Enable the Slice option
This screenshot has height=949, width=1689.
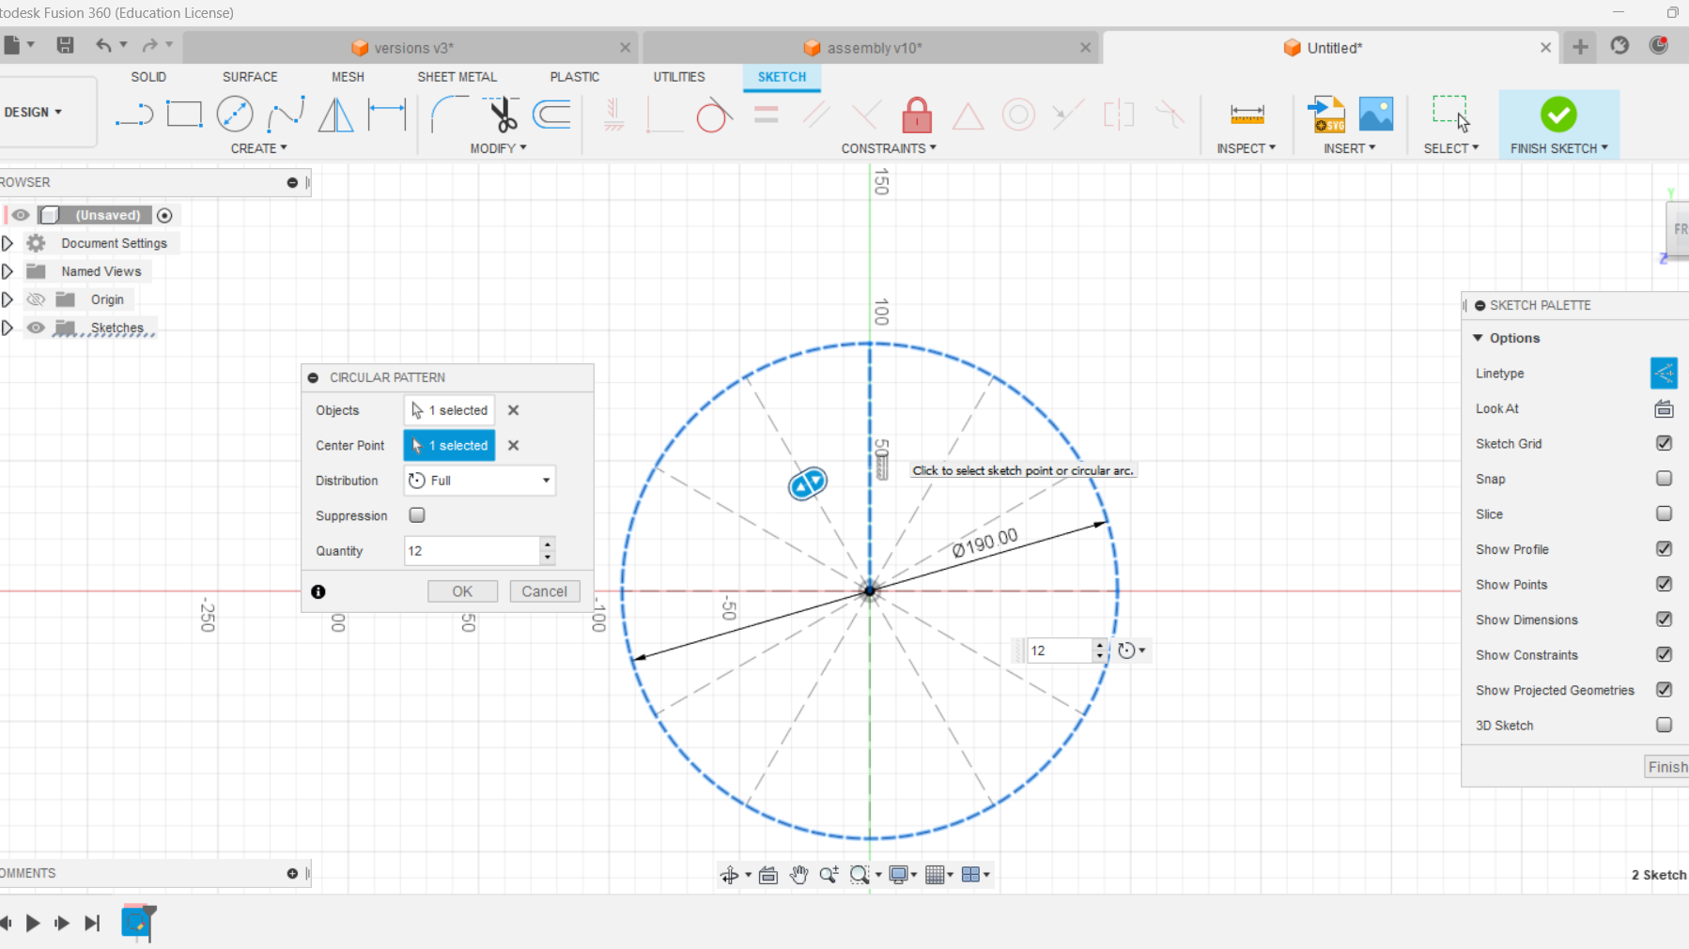coord(1664,513)
